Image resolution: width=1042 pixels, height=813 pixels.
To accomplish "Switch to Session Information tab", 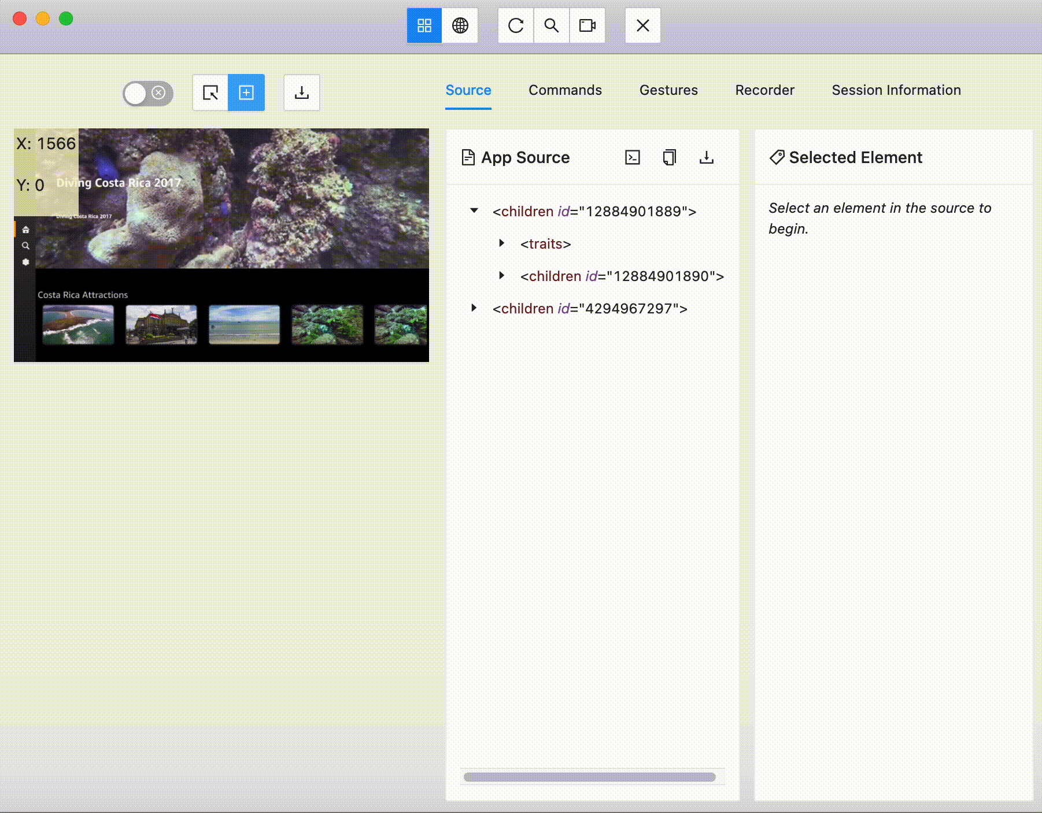I will coord(896,90).
